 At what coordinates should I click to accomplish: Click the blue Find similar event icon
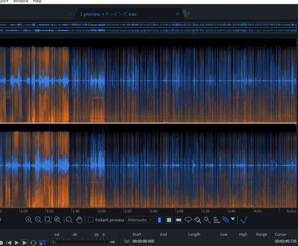244,220
